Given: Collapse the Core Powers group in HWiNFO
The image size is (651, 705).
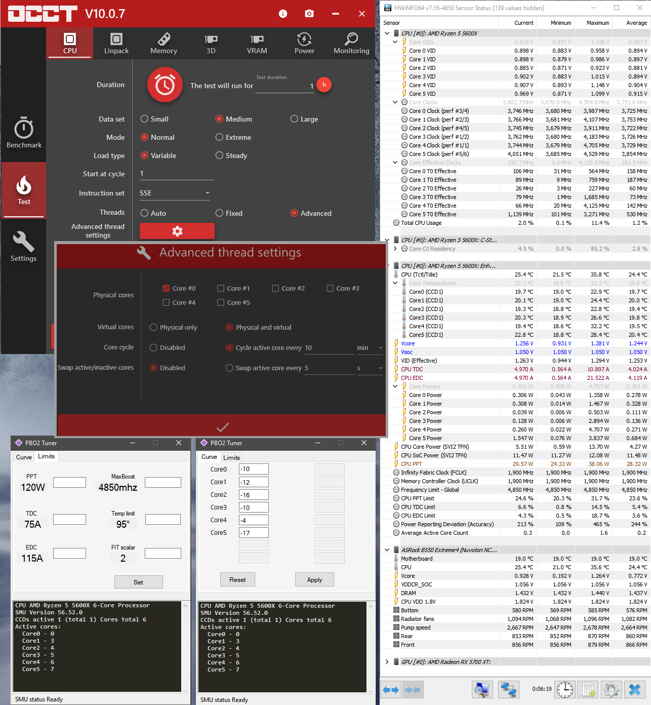Looking at the screenshot, I should coord(395,386).
